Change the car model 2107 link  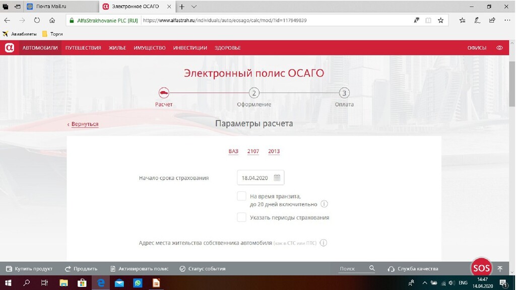pos(253,151)
